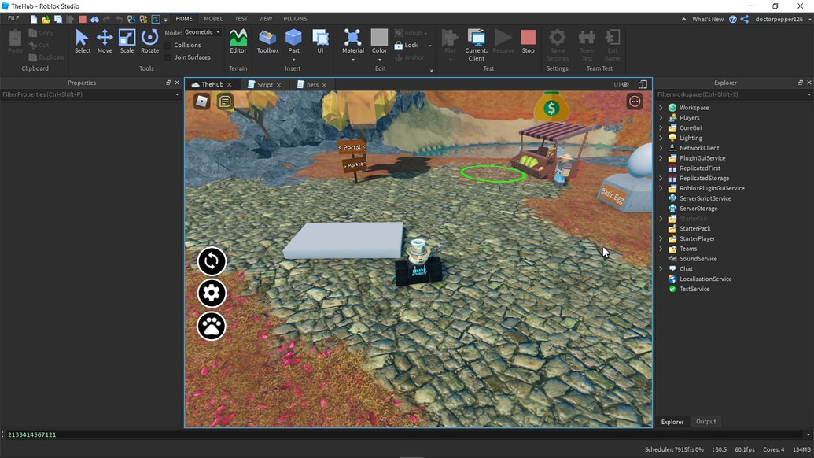Expand the Workspace tree item
814x458 pixels.
(x=661, y=107)
